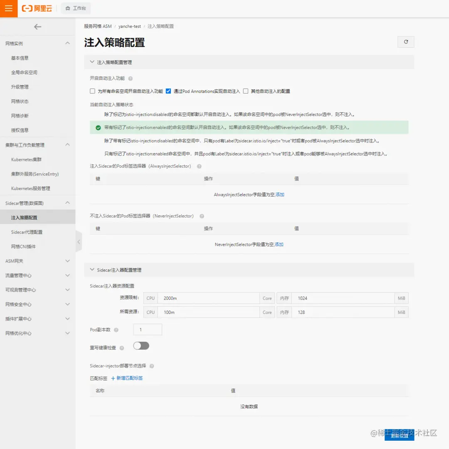Viewport: 449px width, 449px height.
Task: Open 全局命名空间 in sidebar
Action: coord(24,72)
